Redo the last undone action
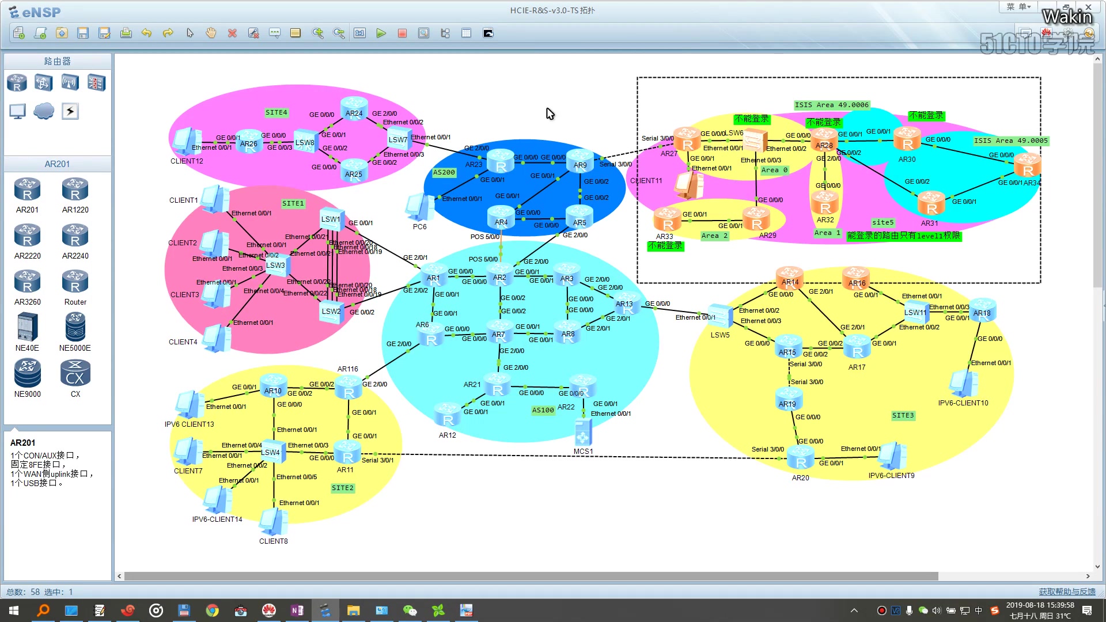 coord(168,33)
